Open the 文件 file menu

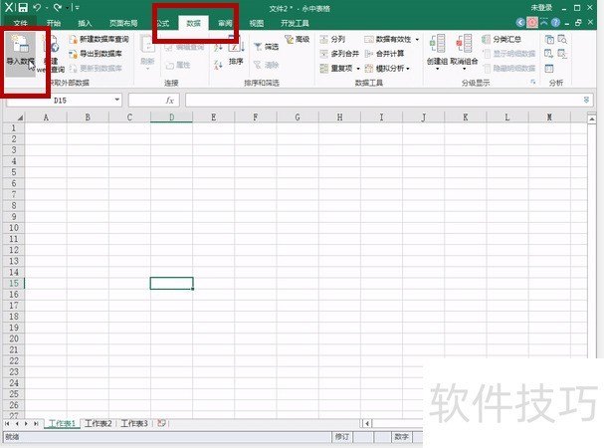click(x=20, y=23)
